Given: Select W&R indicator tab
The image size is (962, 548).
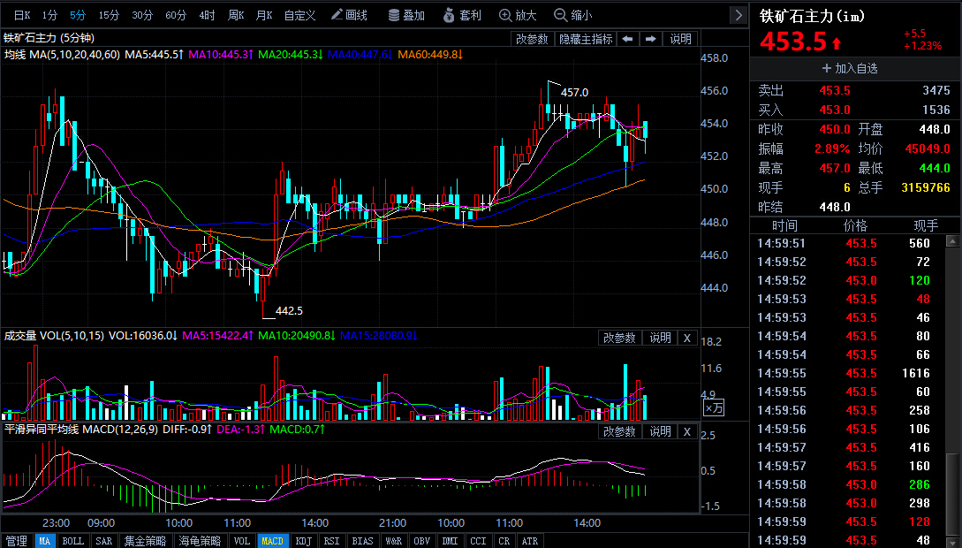Looking at the screenshot, I should tap(394, 541).
